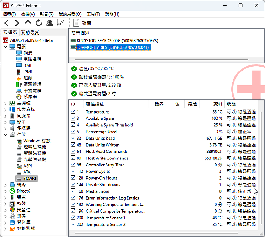Image resolution: width=265 pixels, height=237 pixels.
Task: Click the database icon in tree
Action: tap(12, 222)
